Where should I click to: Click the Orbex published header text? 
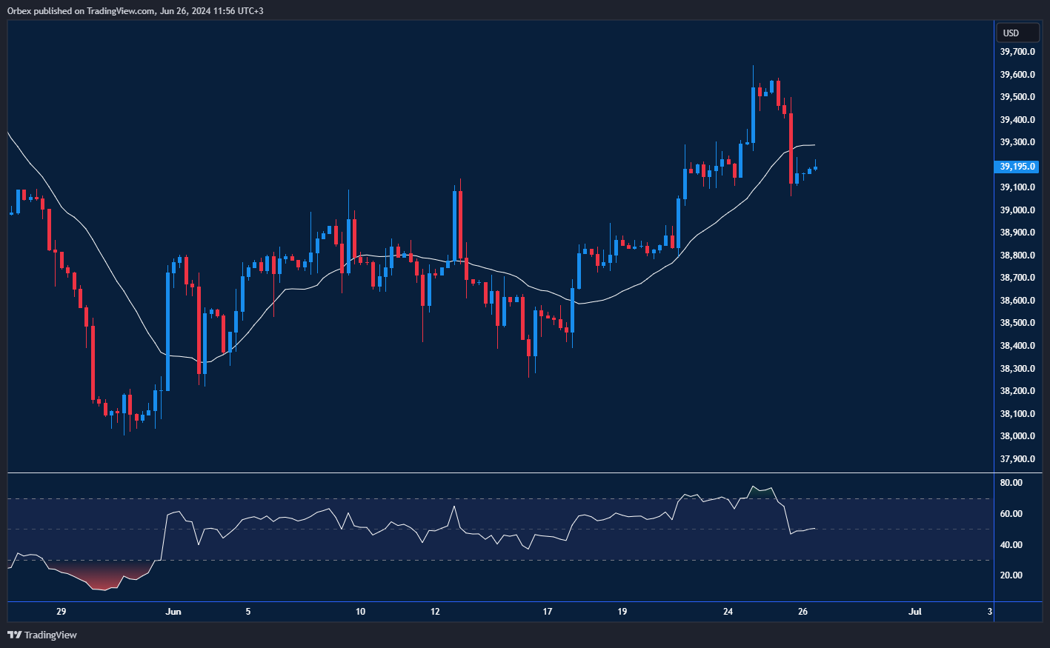point(135,10)
